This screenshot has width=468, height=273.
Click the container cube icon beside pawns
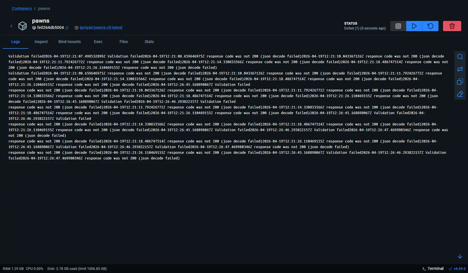23,26
